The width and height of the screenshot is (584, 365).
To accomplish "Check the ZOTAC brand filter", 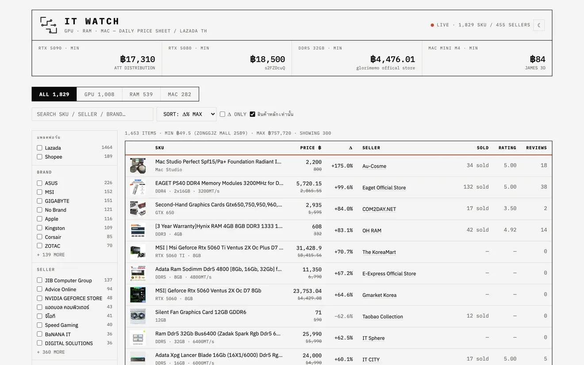I will 40,246.
